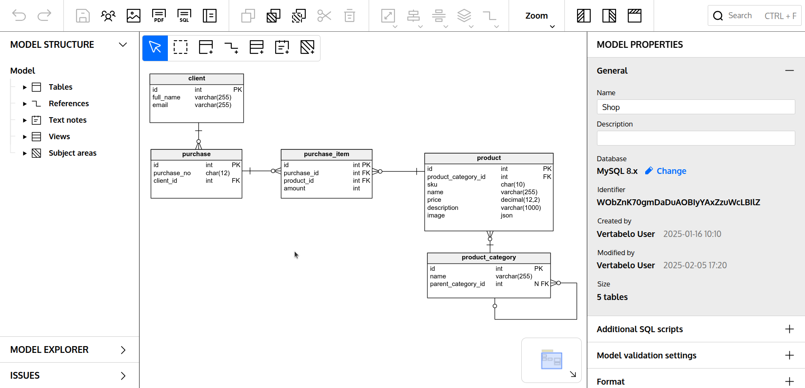Select the Add new table tool
805x388 pixels.
coord(206,47)
